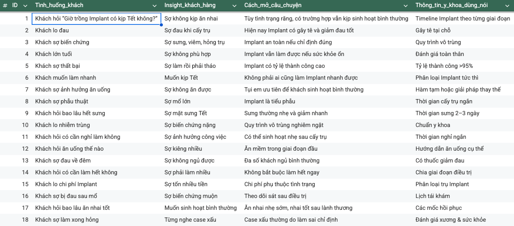The height and width of the screenshot is (226, 514).
Task: Select cell "Sợ làm rồi phải tháo"
Action: (201, 66)
